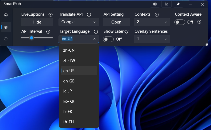The height and width of the screenshot is (130, 211).
Task: Open the Translate API Google dropdown
Action: (x=79, y=22)
